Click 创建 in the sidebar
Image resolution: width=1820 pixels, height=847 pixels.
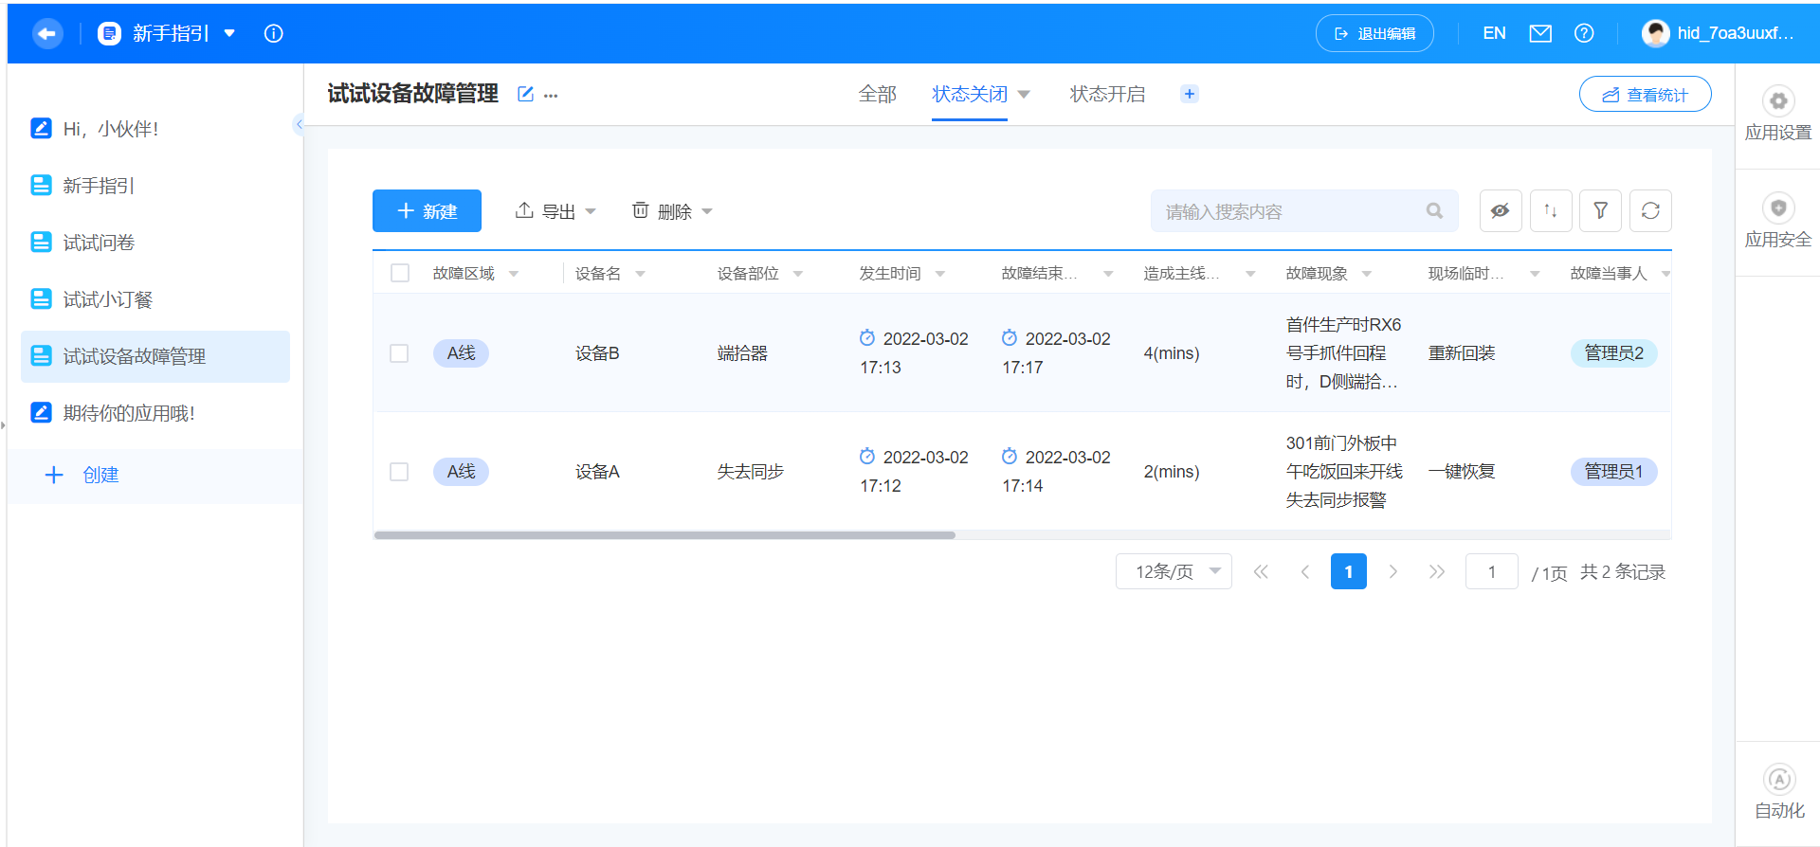pos(82,475)
